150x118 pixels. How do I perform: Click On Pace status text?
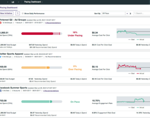click(75, 102)
